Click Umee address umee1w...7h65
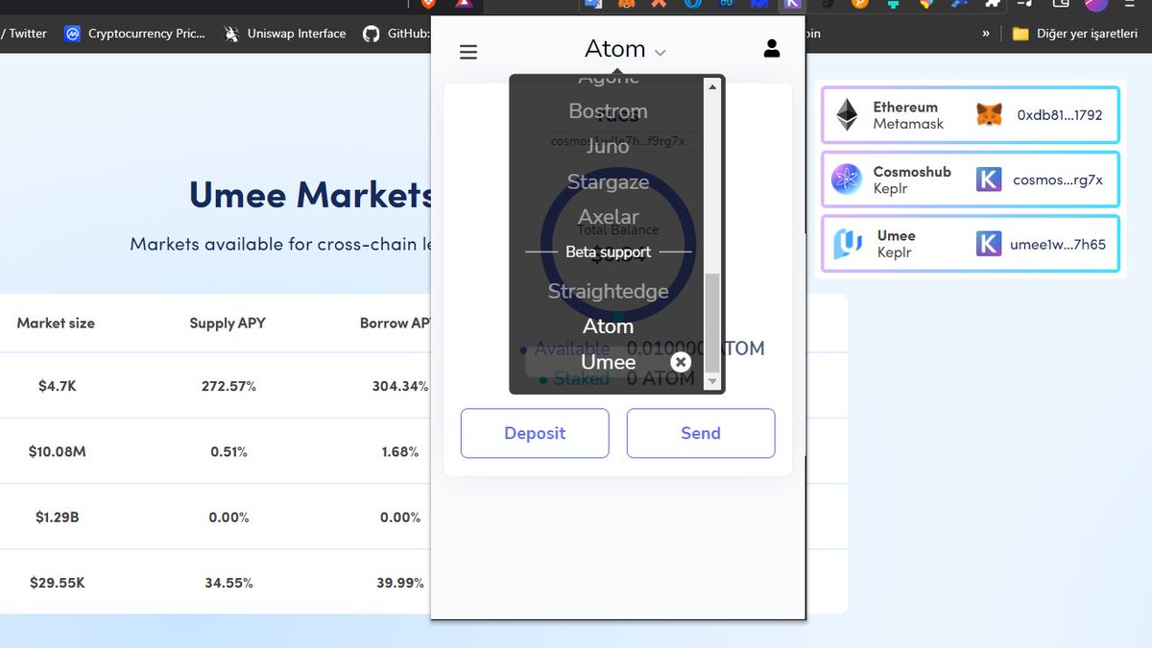The width and height of the screenshot is (1152, 648). pyautogui.click(x=1058, y=244)
